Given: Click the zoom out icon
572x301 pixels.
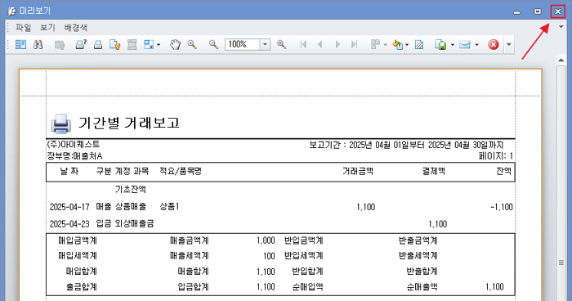Looking at the screenshot, I should (213, 44).
